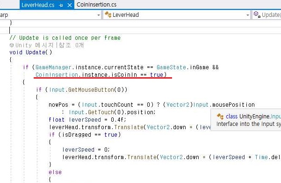
Task: Click the Update method icon in navigation bar
Action: click(257, 15)
